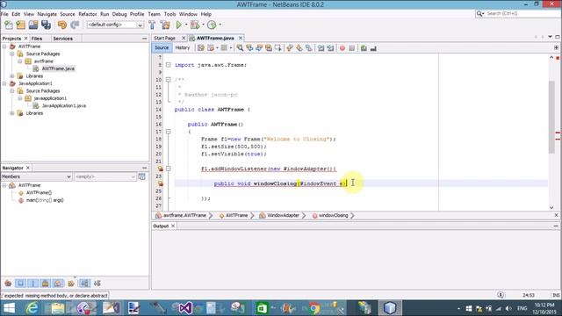562x316 pixels.
Task: Collapse the javaapplication1 package node
Action: click(x=20, y=98)
